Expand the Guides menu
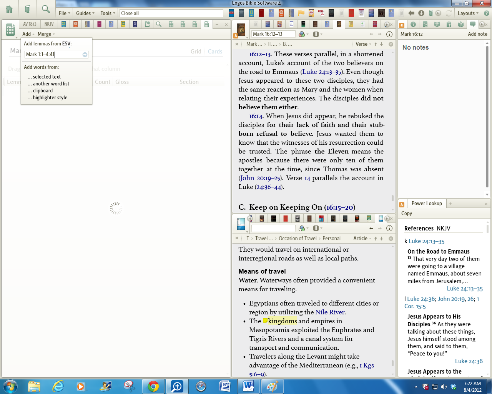This screenshot has height=394, width=492. coord(85,13)
